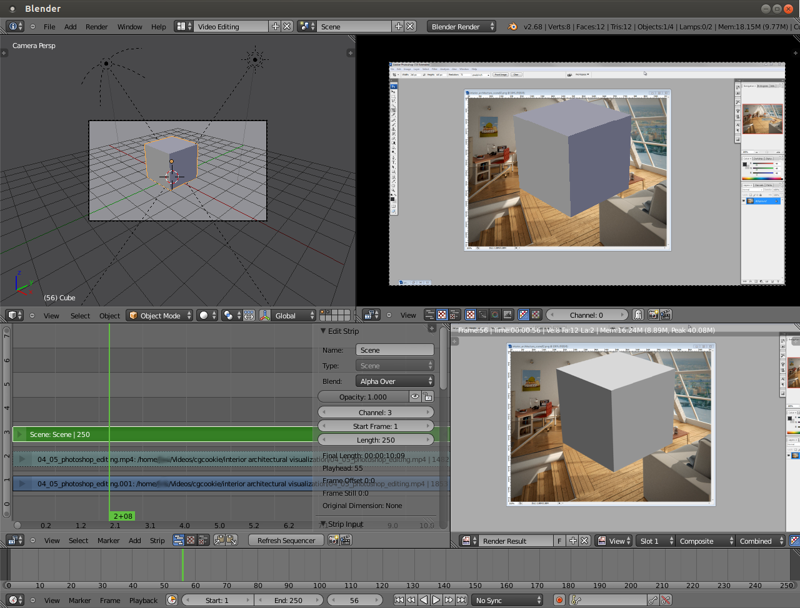The width and height of the screenshot is (800, 608).
Task: Open the No Sync dropdown
Action: (507, 600)
